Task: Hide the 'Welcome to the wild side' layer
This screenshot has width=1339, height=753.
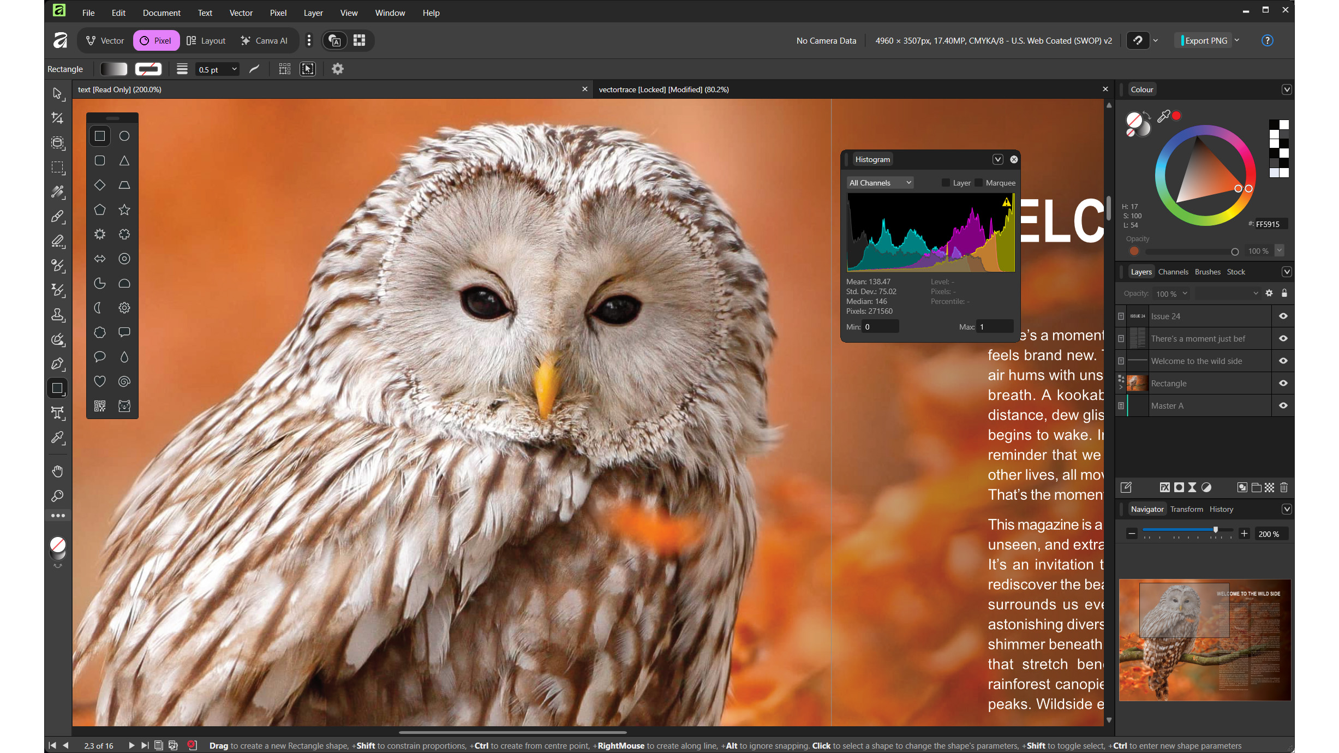Action: pos(1283,361)
